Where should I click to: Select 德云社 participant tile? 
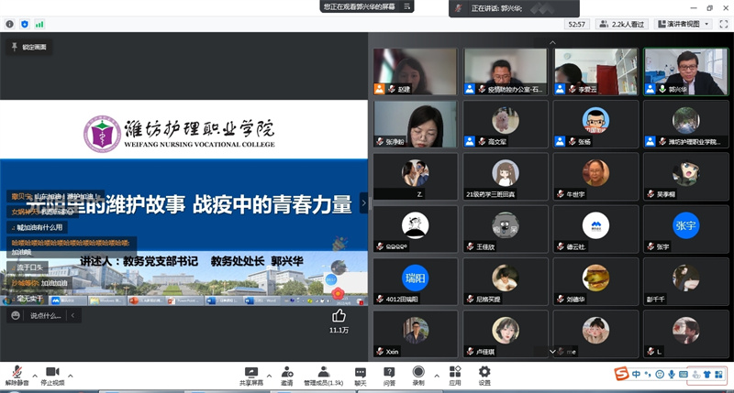pyautogui.click(x=595, y=229)
